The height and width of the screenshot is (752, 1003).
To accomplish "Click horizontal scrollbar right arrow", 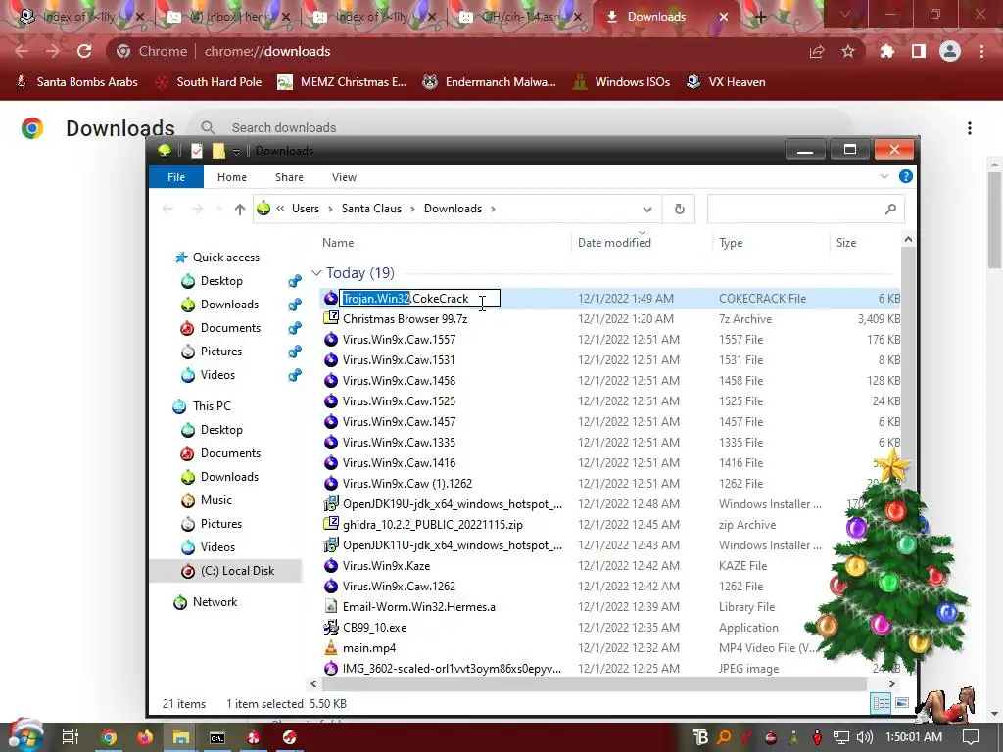I will (x=891, y=683).
